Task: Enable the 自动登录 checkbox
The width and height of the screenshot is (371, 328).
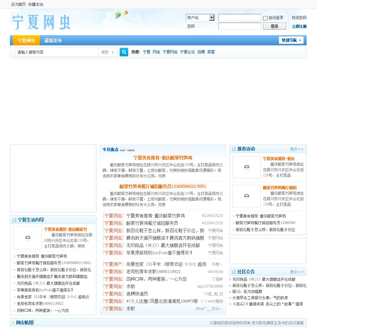Action: click(265, 18)
